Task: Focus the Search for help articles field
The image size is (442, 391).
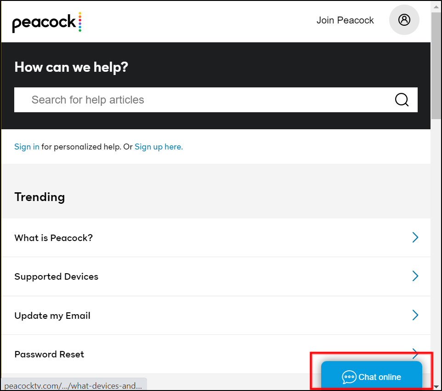Action: [216, 100]
